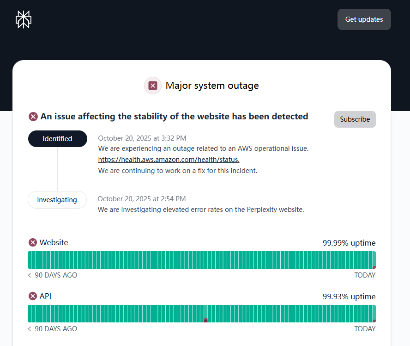
Task: Open the Get updates button
Action: click(x=364, y=19)
